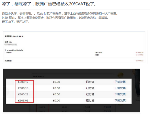
Task: Open the invoice detail screenshot thumbnail
Action: point(75,47)
